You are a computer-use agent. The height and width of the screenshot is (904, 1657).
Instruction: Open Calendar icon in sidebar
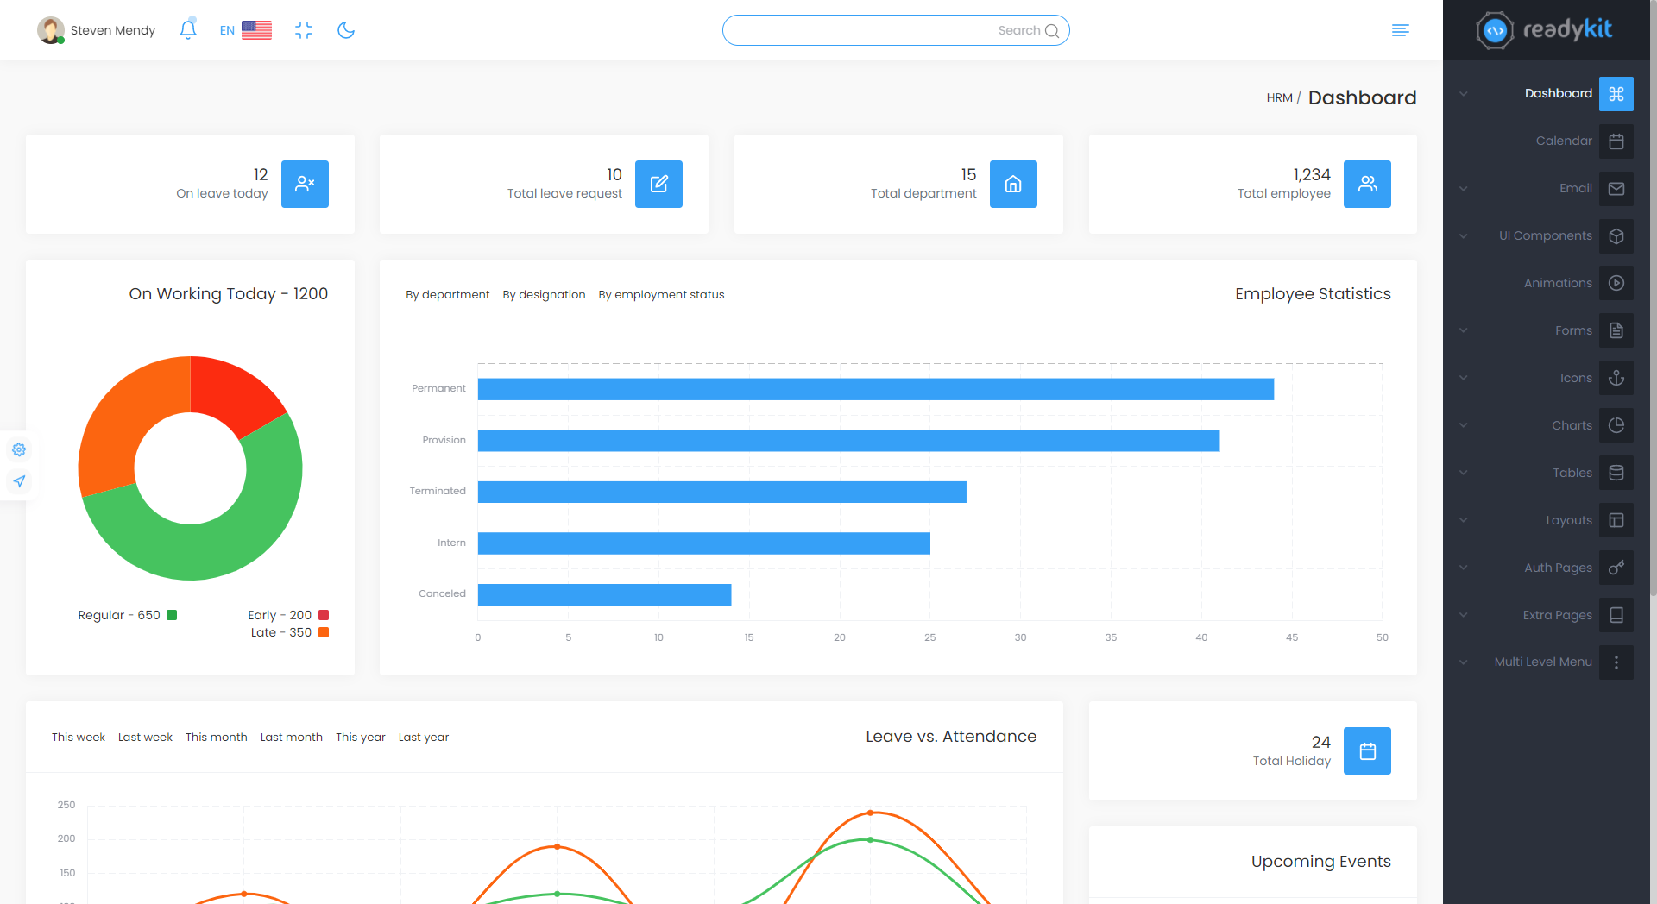coord(1616,141)
